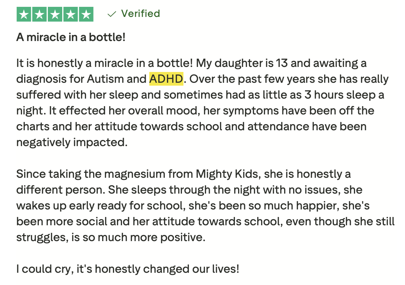Viewport: 405px width, 285px height.
Task: Click the first green rating star
Action: tap(24, 14)
